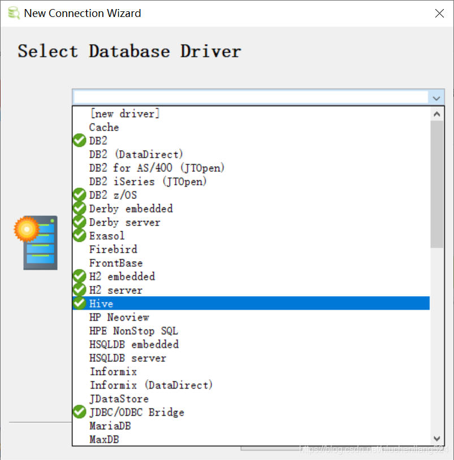Viewport: 454px width, 460px height.
Task: Click the checkmark beside JDBC/ODBC Bridge
Action: [x=79, y=411]
